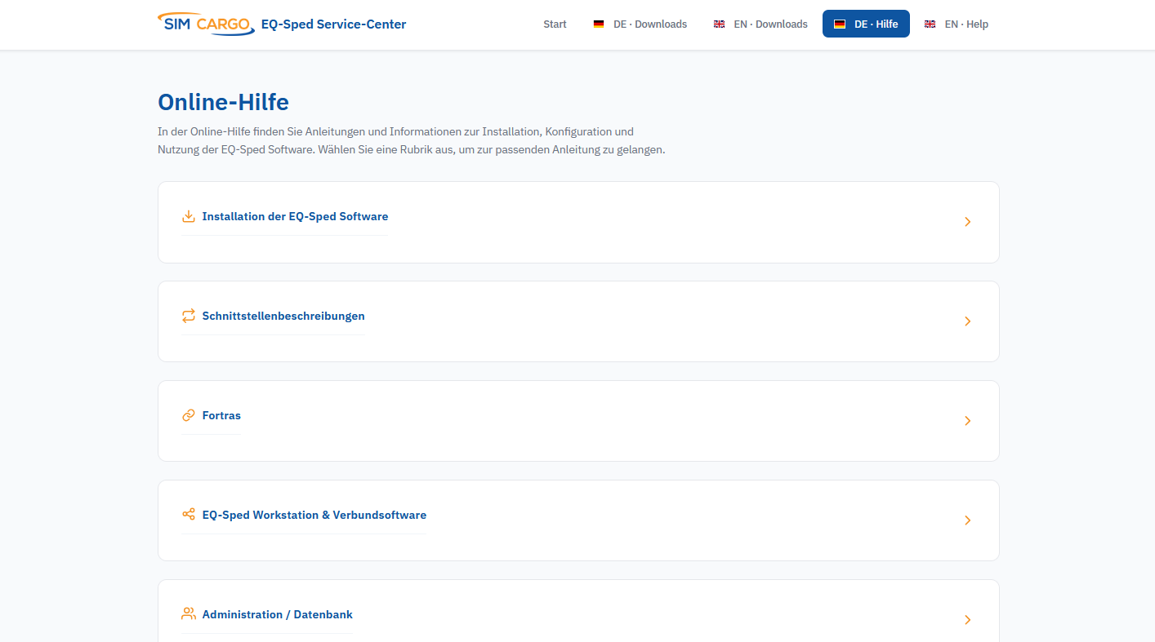Select the share icon next to EQ-Sped Workstation
Screen dimensions: 1155x642
pos(189,515)
